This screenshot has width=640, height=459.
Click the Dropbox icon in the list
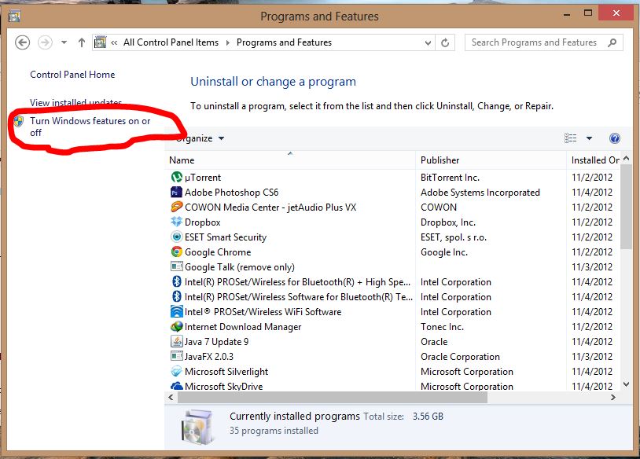pyautogui.click(x=176, y=222)
